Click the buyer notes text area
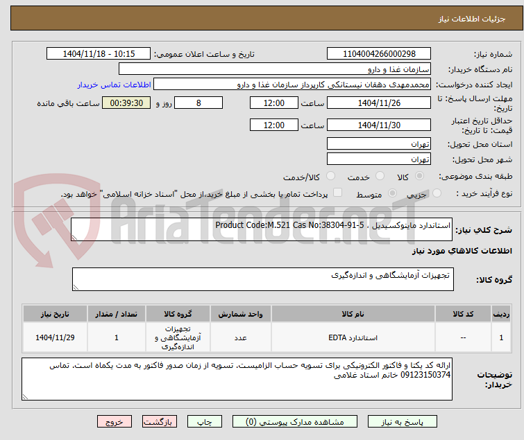 (237, 379)
